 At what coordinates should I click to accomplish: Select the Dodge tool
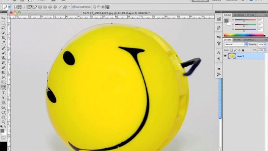point(3,82)
